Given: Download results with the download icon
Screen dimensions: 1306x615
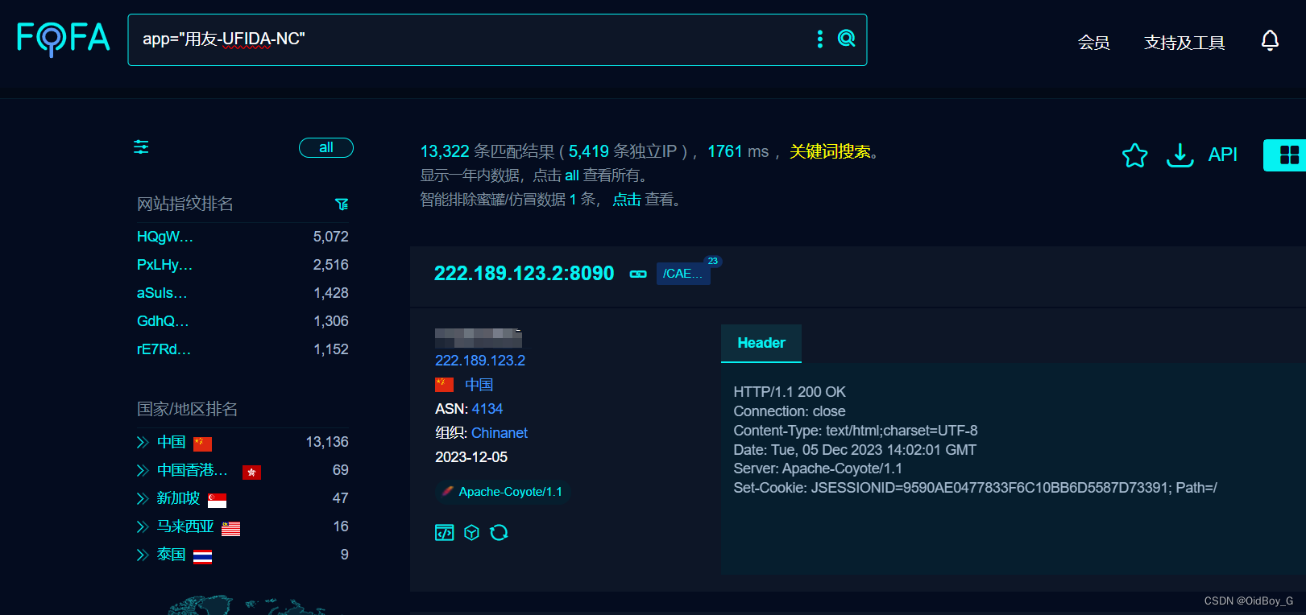Looking at the screenshot, I should pos(1180,155).
